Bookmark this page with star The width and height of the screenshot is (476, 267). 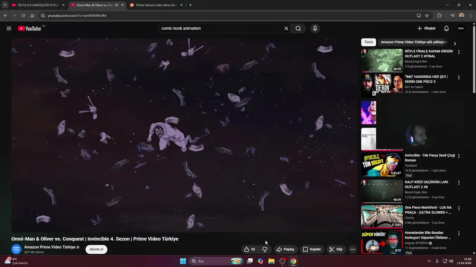(x=427, y=16)
